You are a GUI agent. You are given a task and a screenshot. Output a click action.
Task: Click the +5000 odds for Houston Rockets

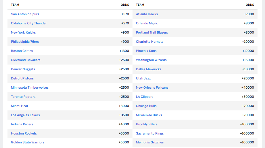click(124, 133)
